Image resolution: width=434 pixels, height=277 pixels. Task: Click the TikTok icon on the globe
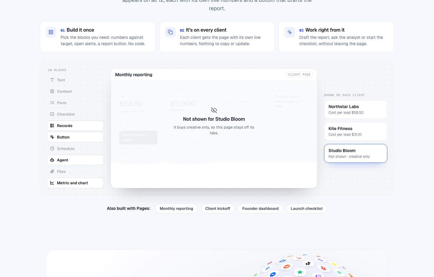[x=308, y=263]
